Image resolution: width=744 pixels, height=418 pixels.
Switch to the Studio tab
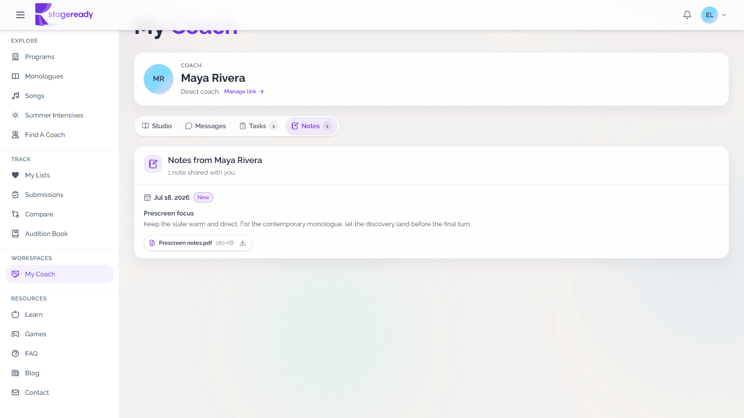[x=157, y=126]
